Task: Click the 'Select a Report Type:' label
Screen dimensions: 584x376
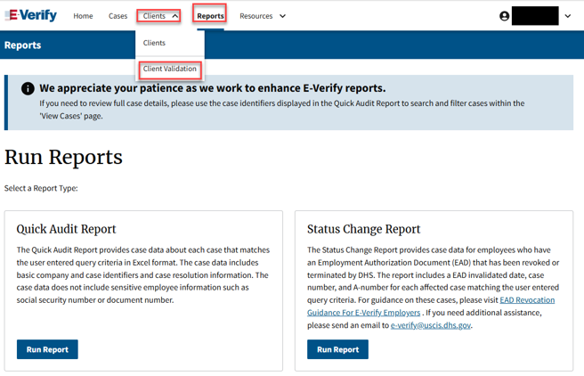Action: click(x=41, y=188)
